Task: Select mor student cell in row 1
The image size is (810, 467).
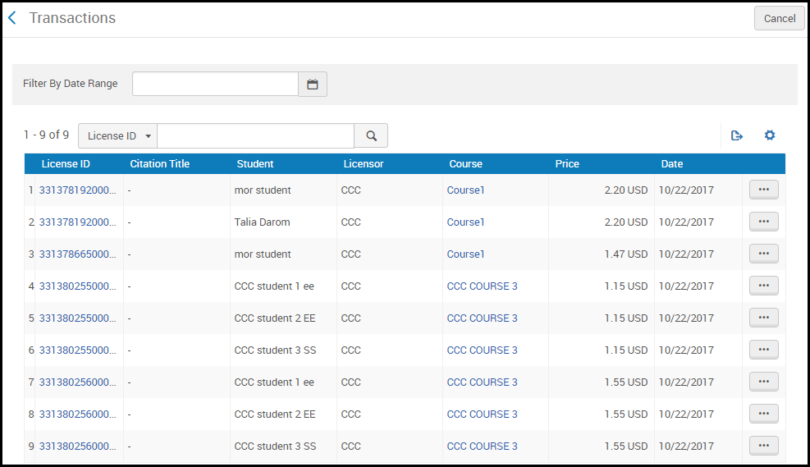Action: click(x=263, y=190)
